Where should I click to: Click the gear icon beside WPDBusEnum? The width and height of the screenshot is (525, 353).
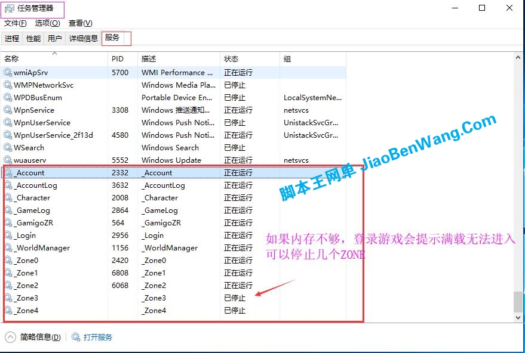pyautogui.click(x=8, y=97)
